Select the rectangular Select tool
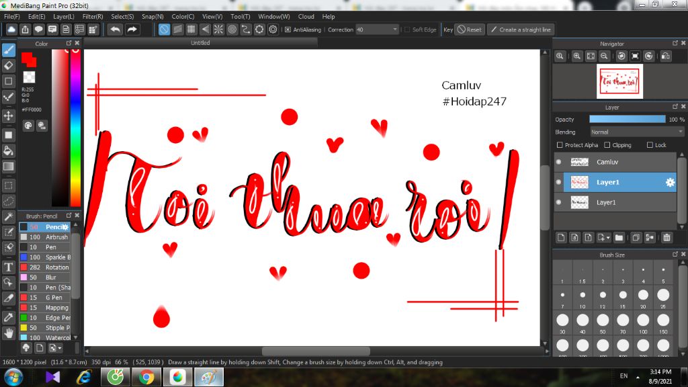Screen dimensions: 688x387 tap(8, 185)
